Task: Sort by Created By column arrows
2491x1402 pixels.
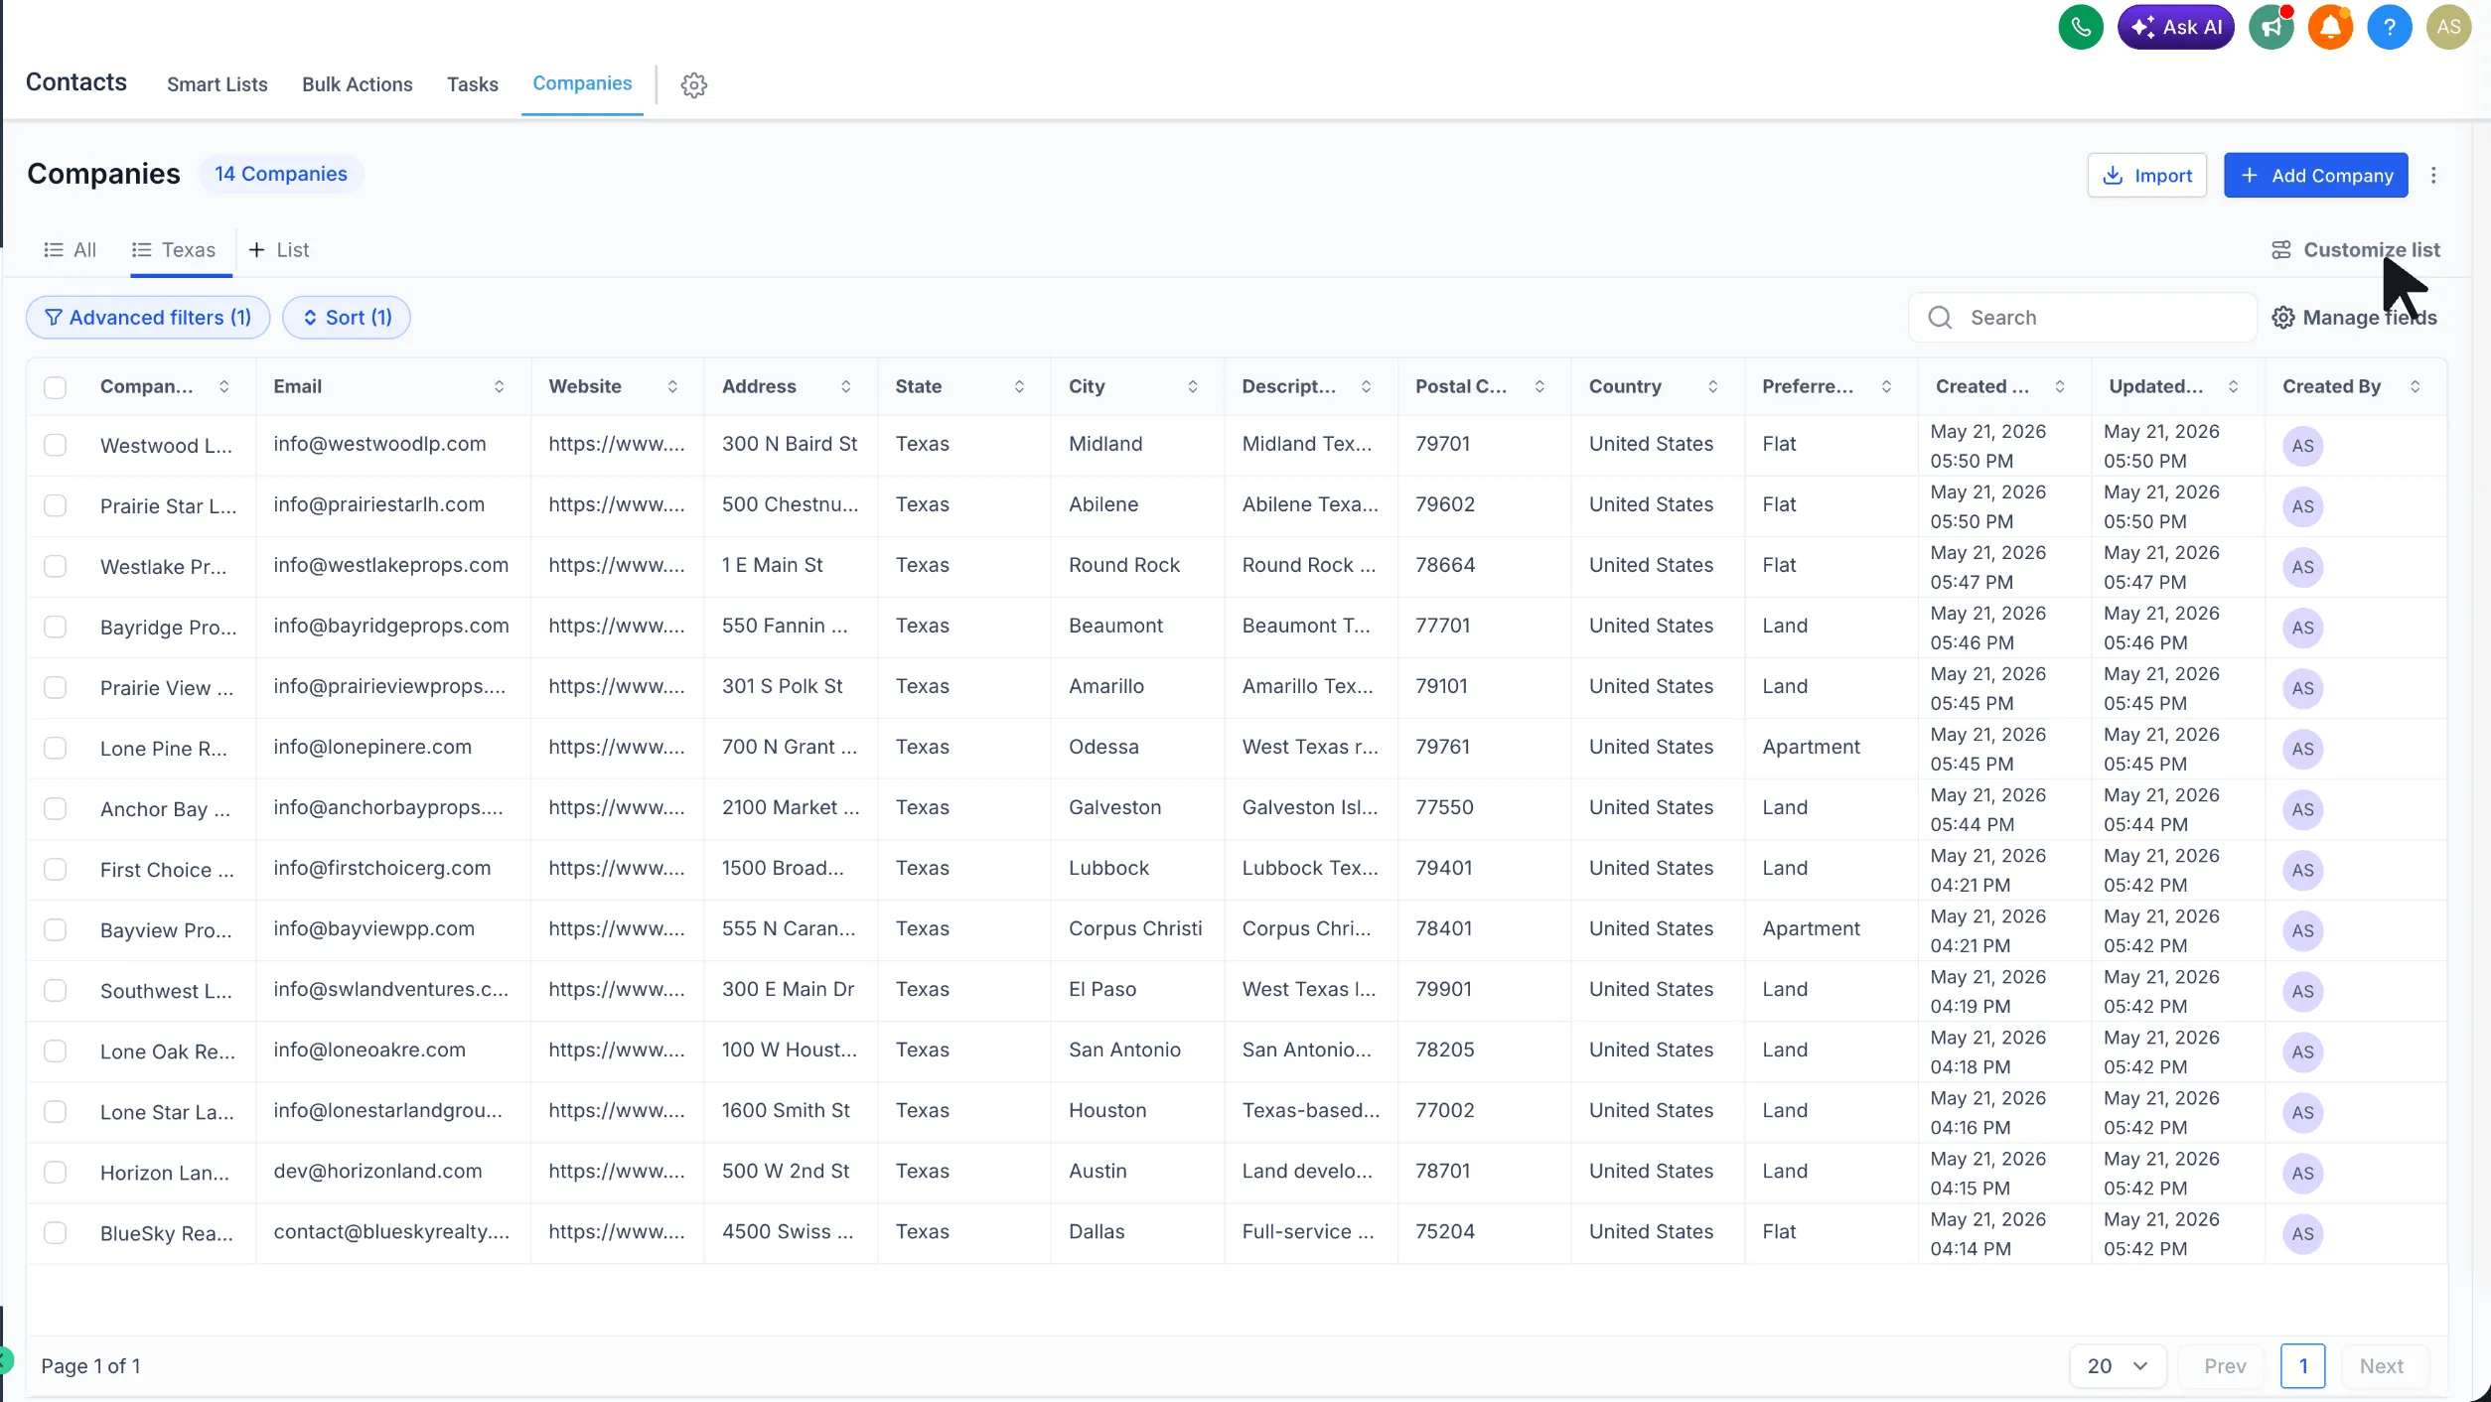Action: (x=2416, y=387)
